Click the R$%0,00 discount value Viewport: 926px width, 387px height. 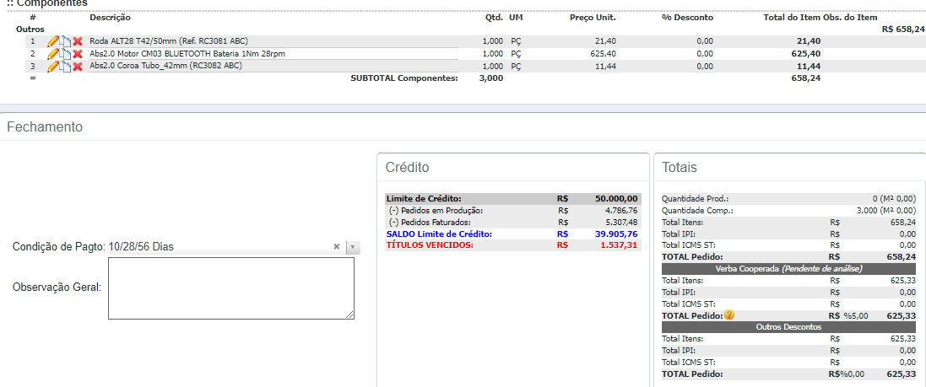pyautogui.click(x=847, y=374)
